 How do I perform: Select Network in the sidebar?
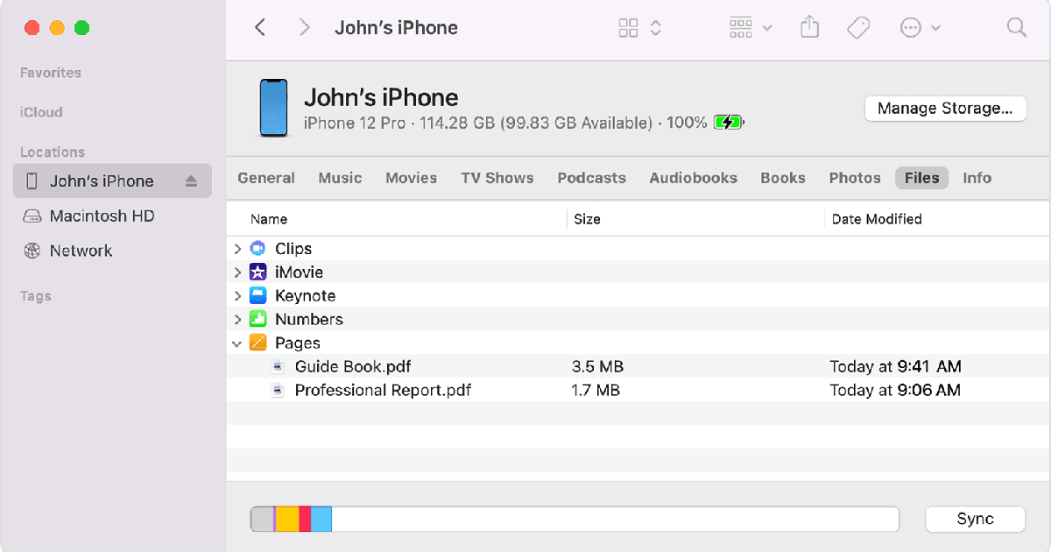click(81, 251)
